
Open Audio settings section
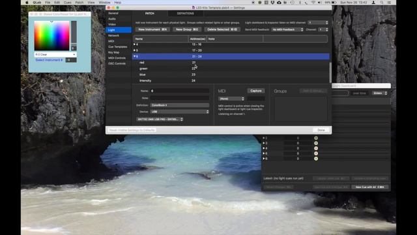point(112,19)
